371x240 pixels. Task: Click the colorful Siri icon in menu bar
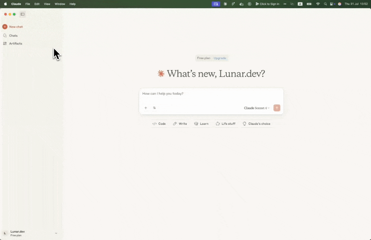click(340, 4)
